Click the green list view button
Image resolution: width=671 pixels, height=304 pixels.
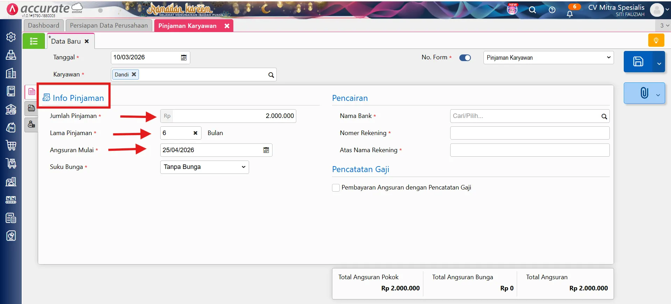tap(34, 41)
